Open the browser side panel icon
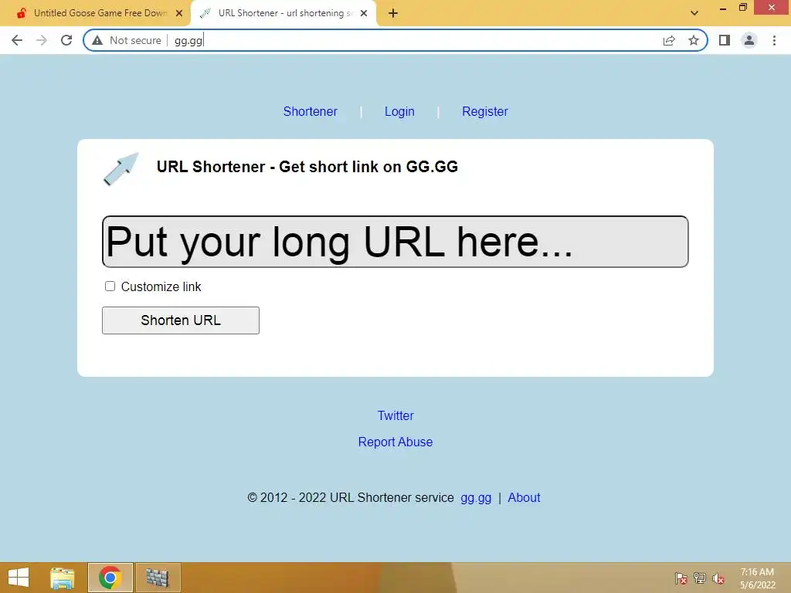 coord(725,40)
